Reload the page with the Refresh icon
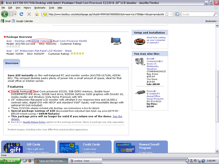 coord(21,14)
